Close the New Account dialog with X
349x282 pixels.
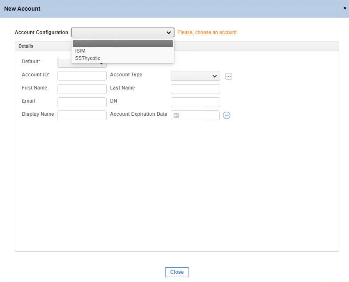tap(344, 8)
